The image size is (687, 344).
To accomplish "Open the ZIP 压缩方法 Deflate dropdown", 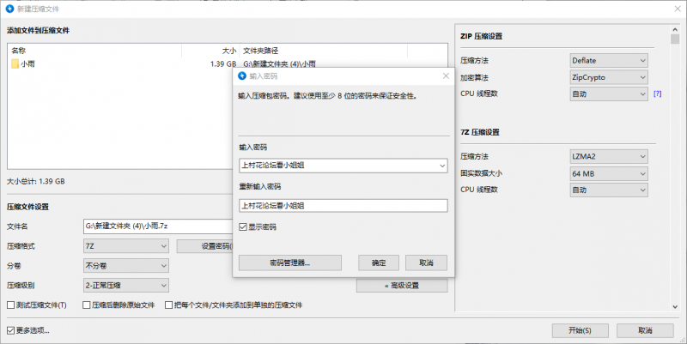I will tap(609, 61).
